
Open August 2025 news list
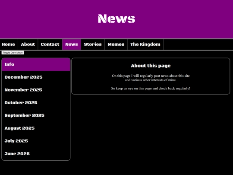point(36,128)
